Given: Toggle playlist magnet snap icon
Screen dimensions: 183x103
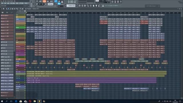Looking at the screenshot, I should pyautogui.click(x=4, y=9).
